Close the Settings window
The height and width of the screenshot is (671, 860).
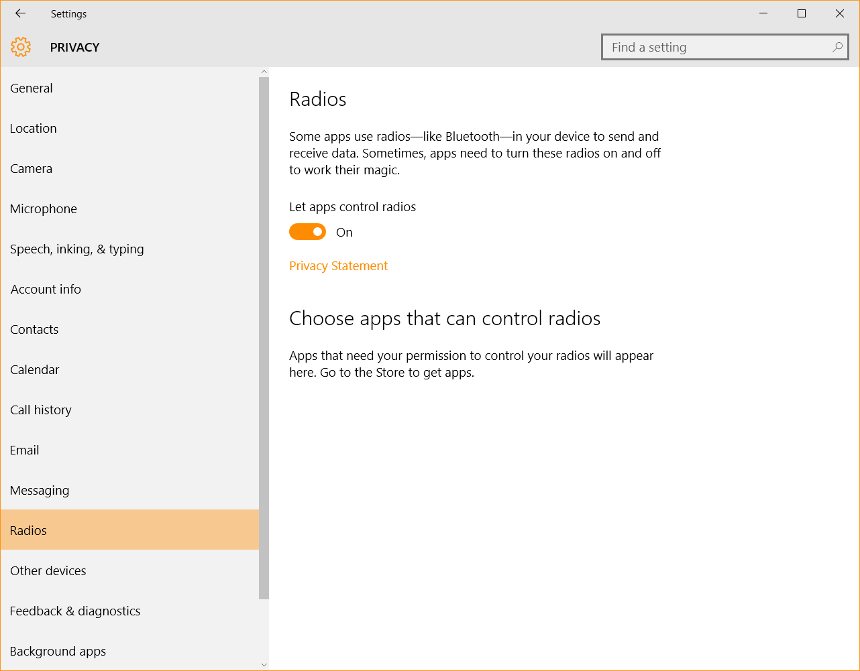[840, 13]
